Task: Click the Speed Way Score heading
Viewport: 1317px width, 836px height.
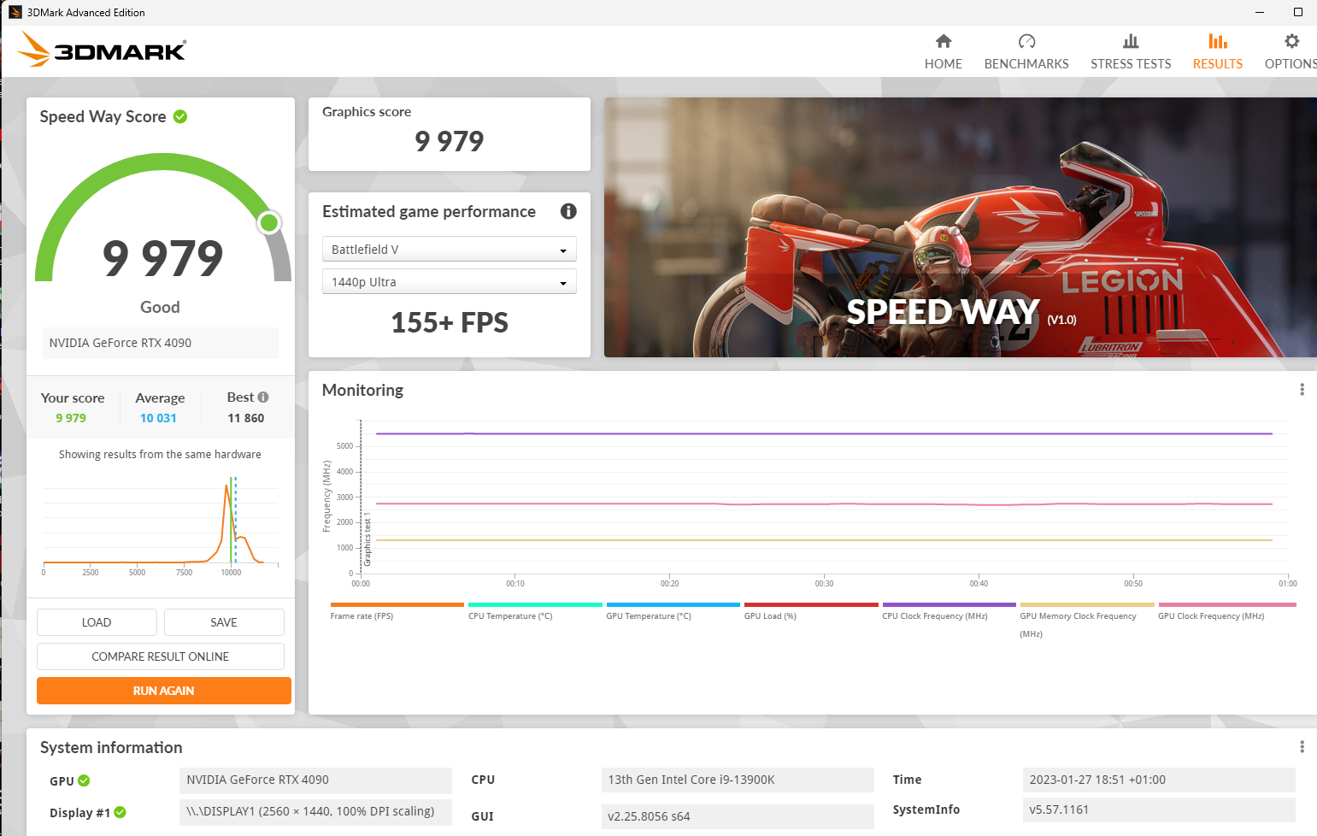Action: [103, 116]
